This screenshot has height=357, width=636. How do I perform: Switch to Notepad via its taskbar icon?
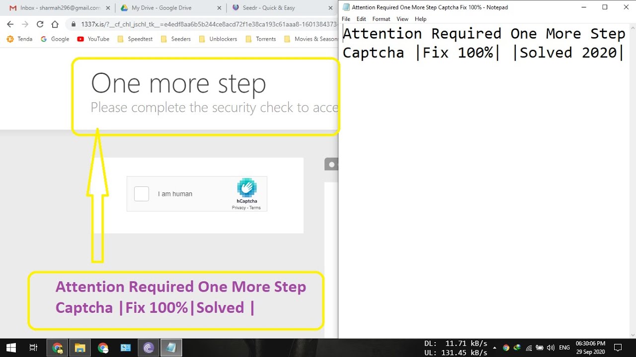point(171,348)
